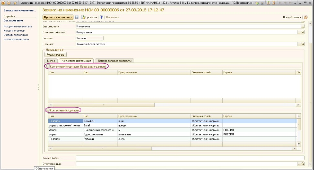Click the lightbulb icon next to Выполнить
This screenshot has width=314, height=170.
pos(102,17)
